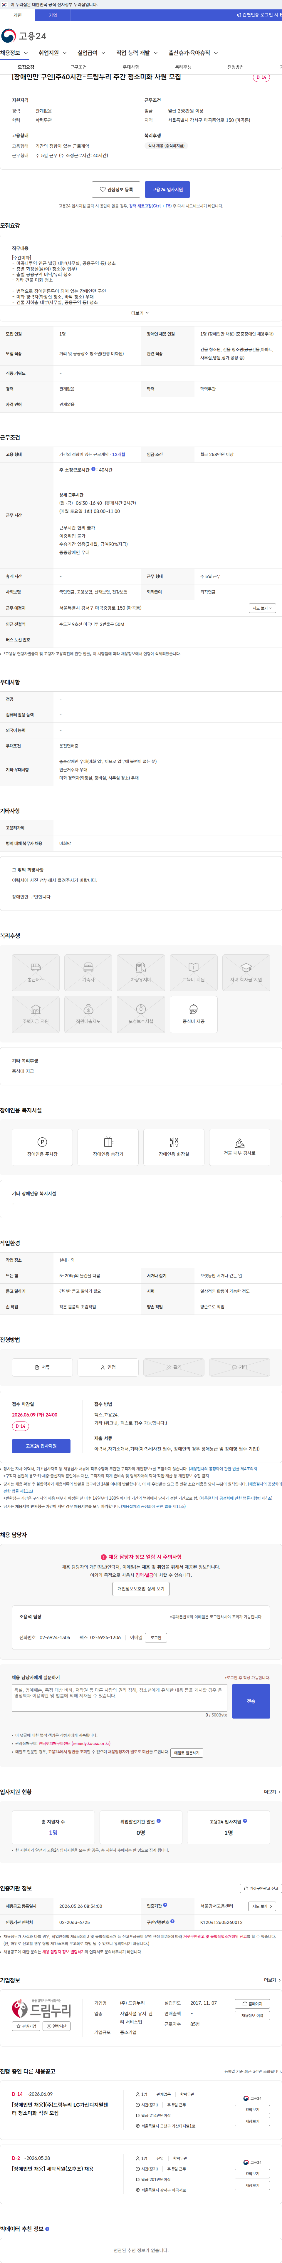Open 지도 보기 dropdown for 근무예정지
Image resolution: width=282 pixels, height=2263 pixels.
(262, 608)
